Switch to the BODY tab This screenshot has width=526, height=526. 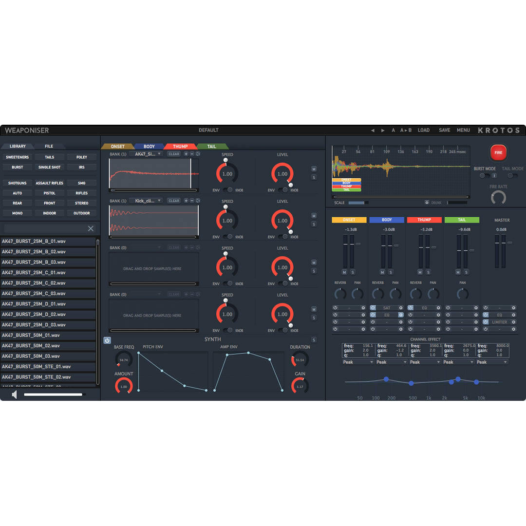[149, 147]
